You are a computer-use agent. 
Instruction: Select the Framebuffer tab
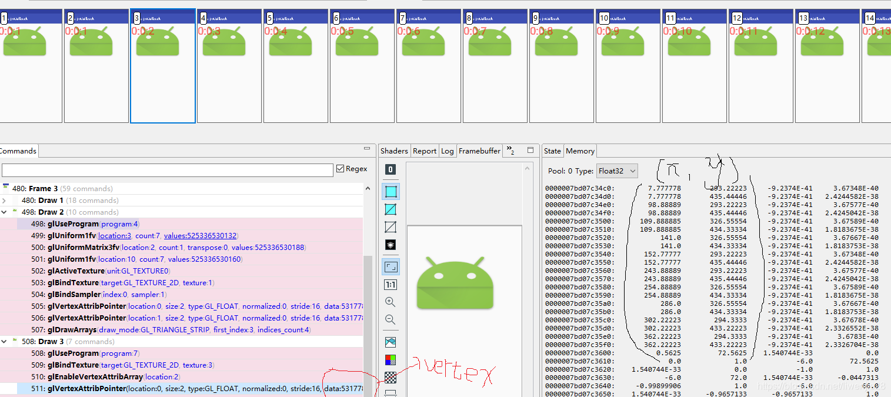[479, 151]
